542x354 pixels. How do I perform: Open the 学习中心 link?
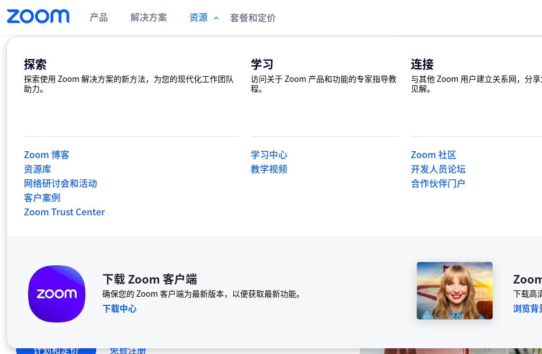click(x=269, y=155)
